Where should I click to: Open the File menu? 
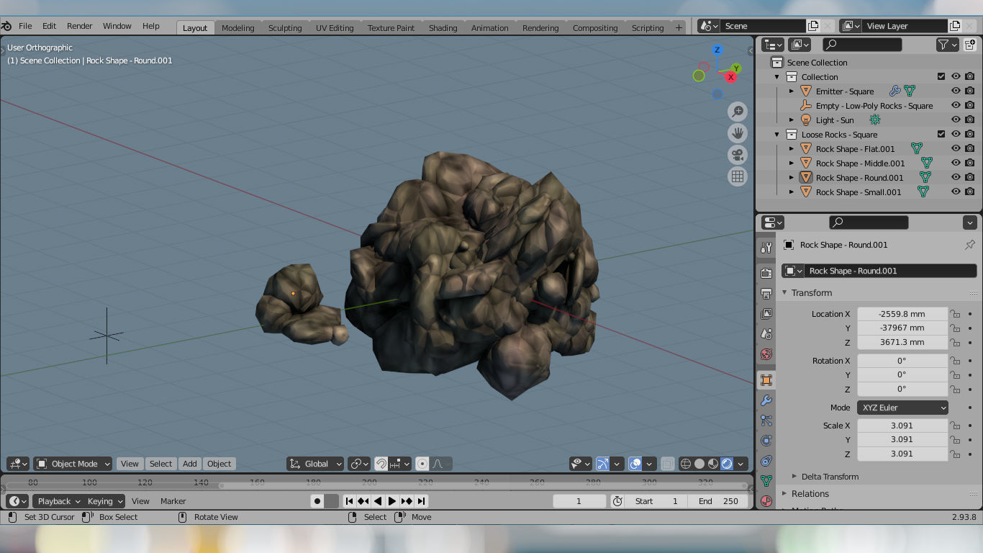[x=25, y=26]
